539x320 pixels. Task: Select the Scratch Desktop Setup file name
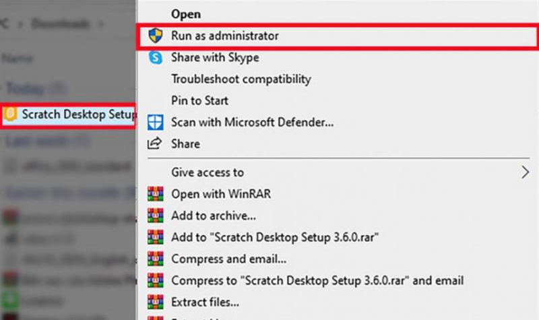[77, 115]
